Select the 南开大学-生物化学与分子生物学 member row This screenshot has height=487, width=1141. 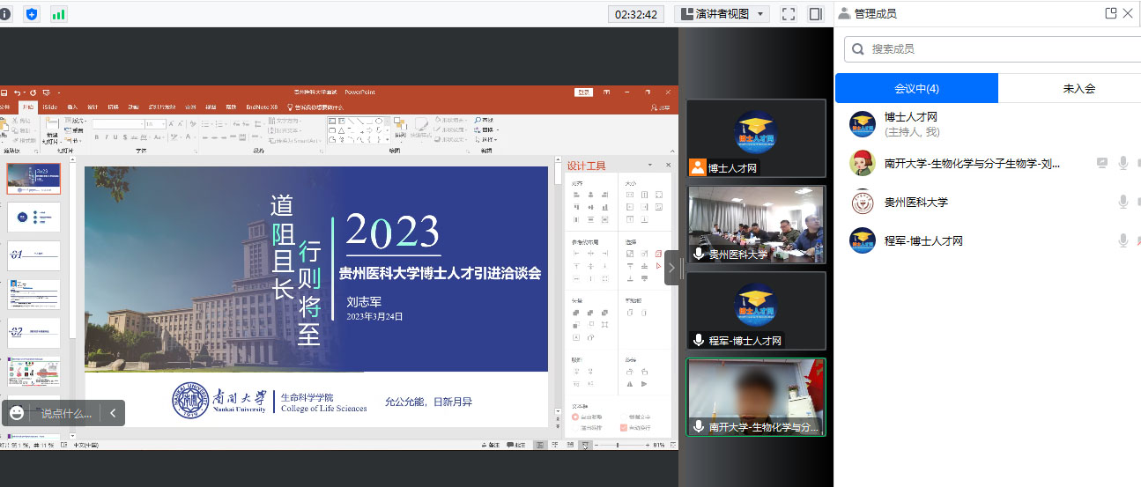click(x=988, y=163)
